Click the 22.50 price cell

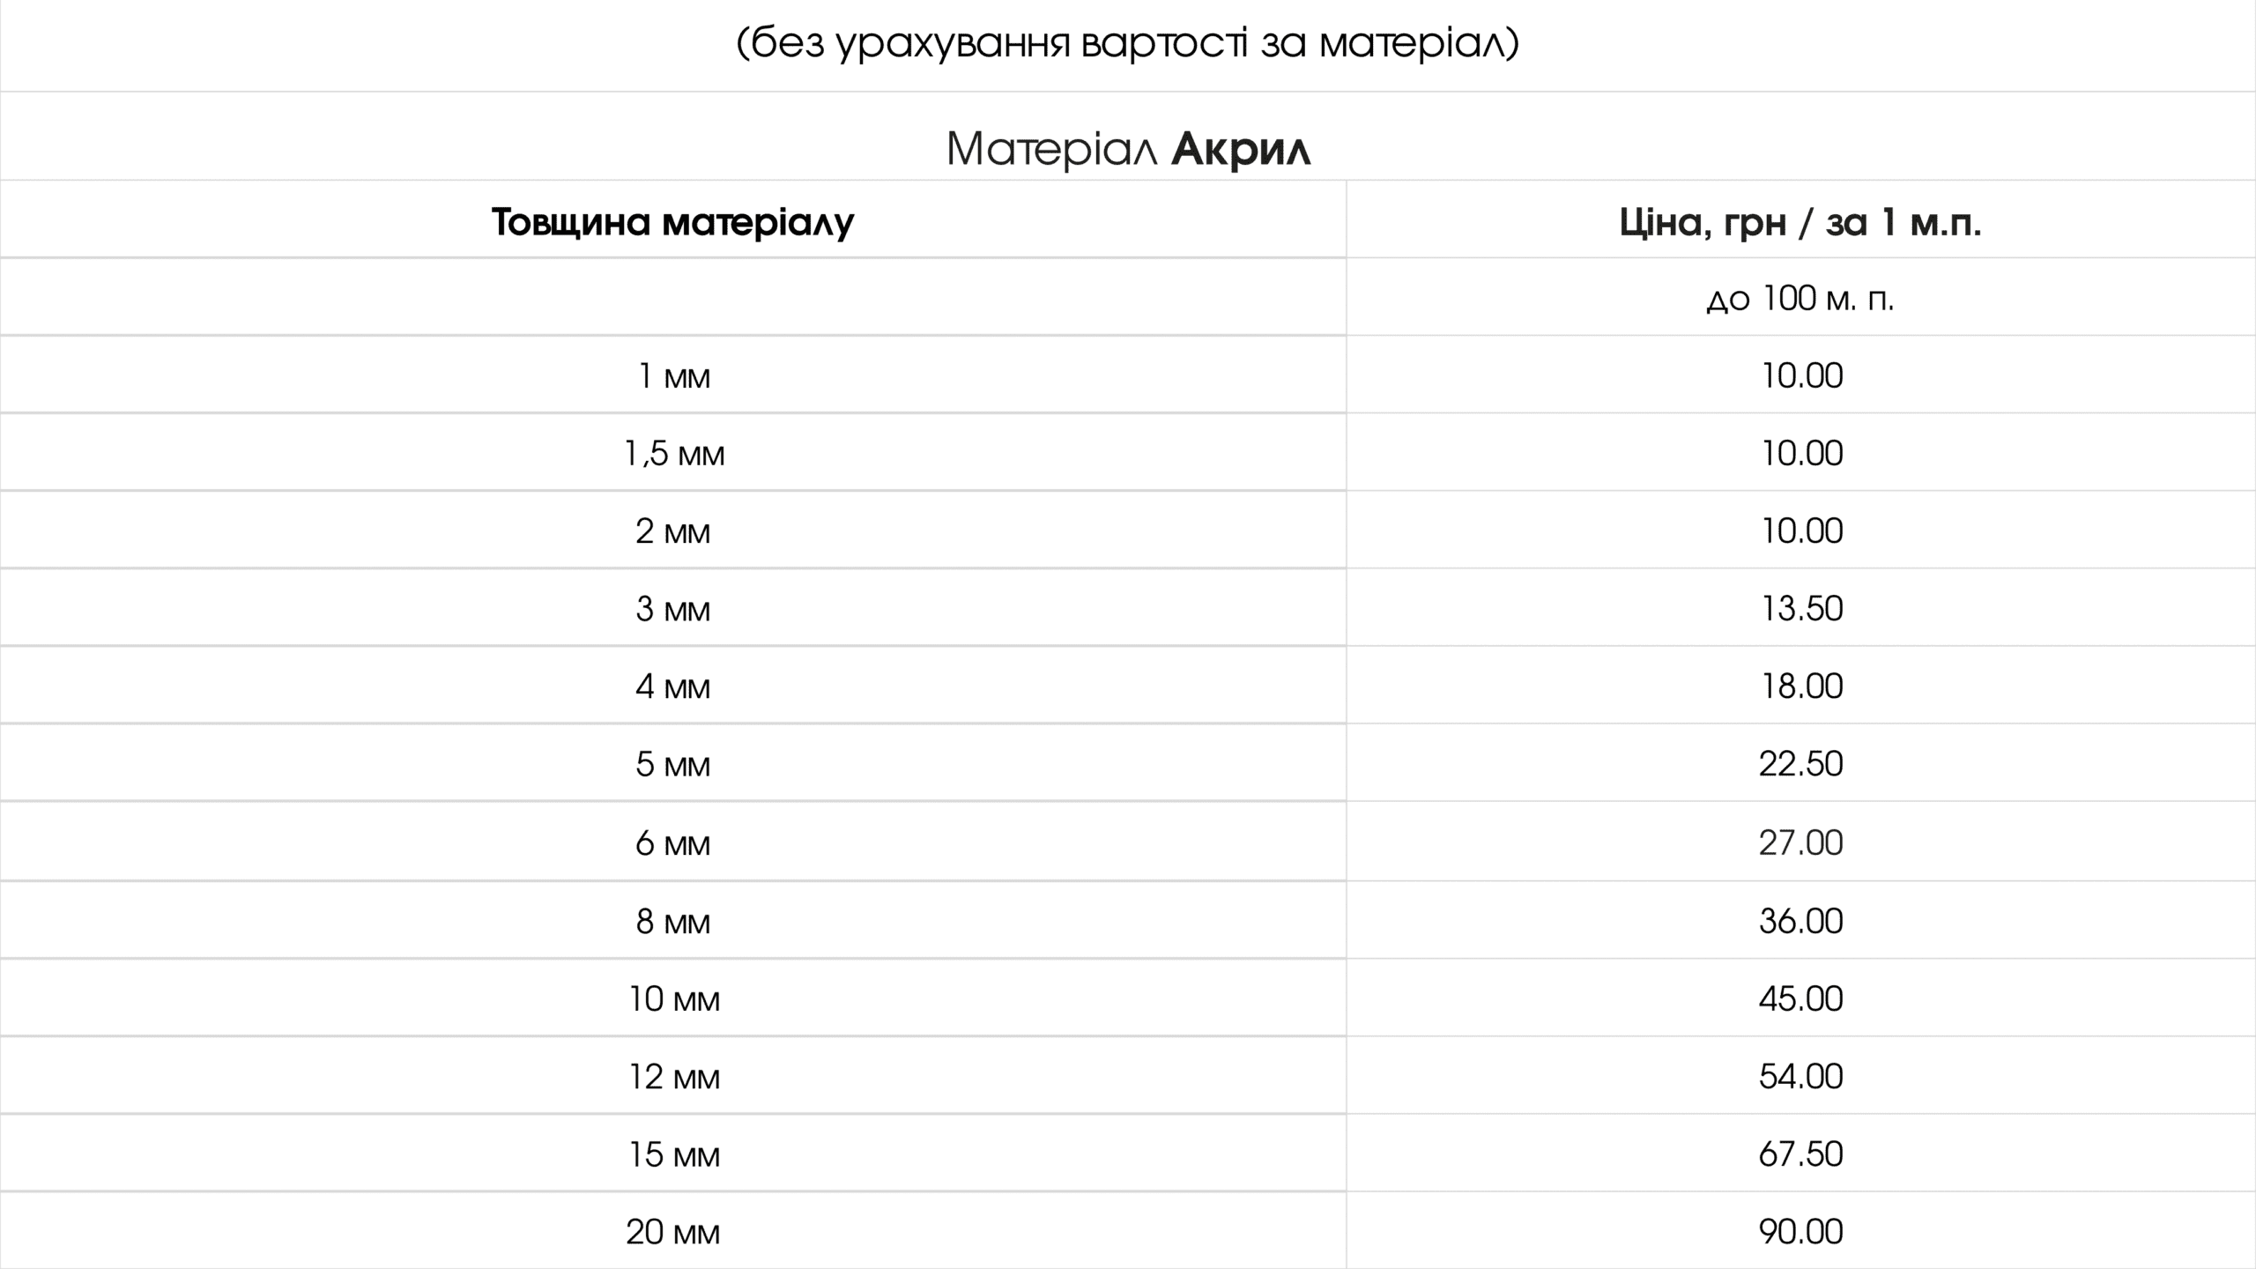1800,764
